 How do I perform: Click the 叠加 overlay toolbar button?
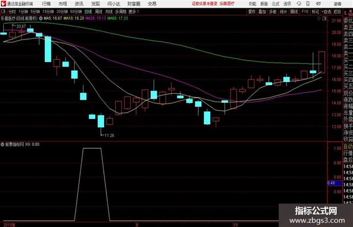(262, 12)
